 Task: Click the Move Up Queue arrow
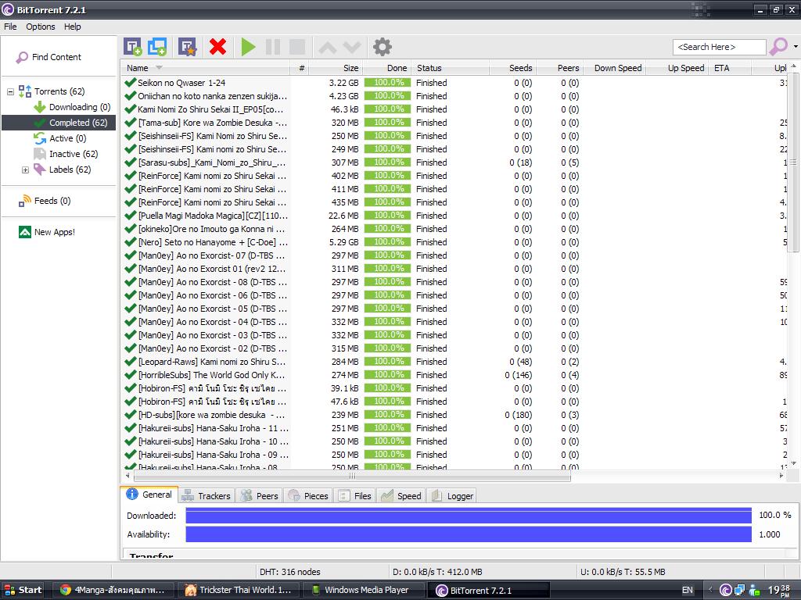pyautogui.click(x=328, y=48)
